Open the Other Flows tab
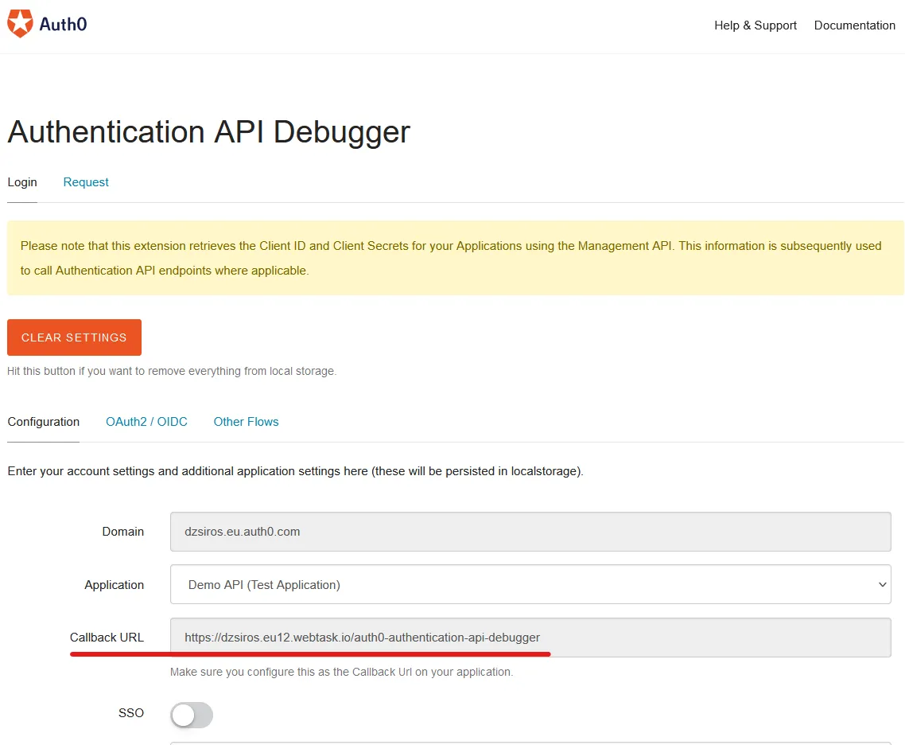Image resolution: width=905 pixels, height=745 pixels. point(246,422)
